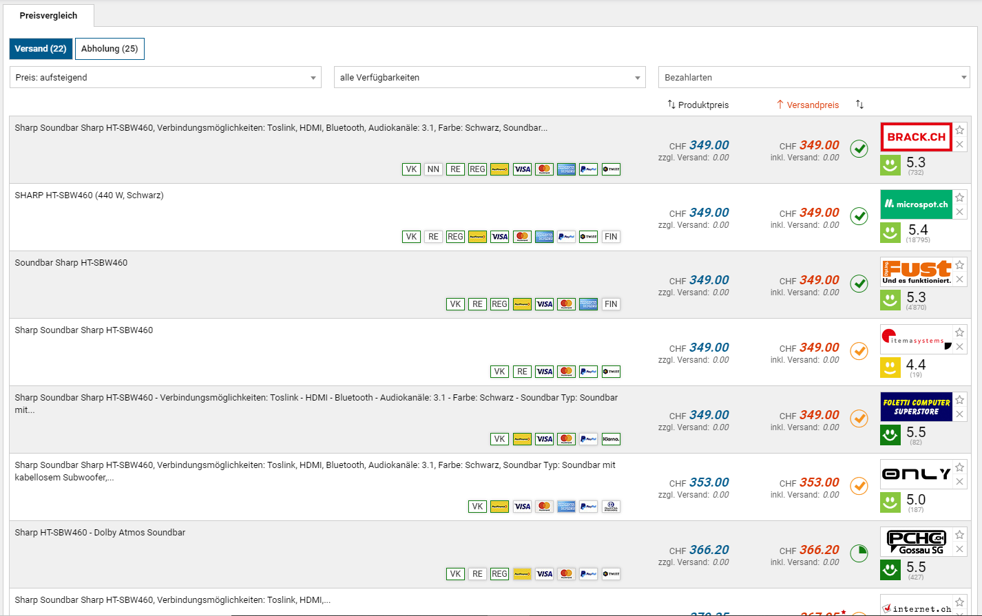Screen dimensions: 982x616
Task: Click the PCHC availability pie icon
Action: click(x=859, y=553)
